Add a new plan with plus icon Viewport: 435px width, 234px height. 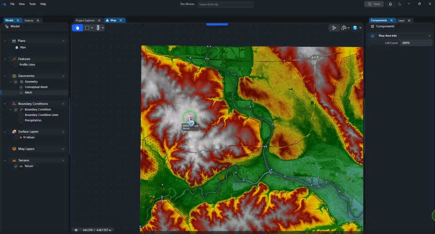point(63,41)
